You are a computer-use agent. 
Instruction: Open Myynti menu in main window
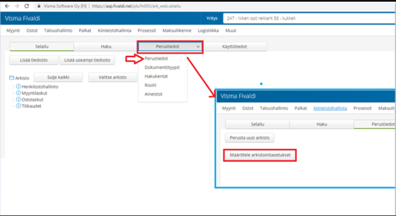(x=13, y=31)
